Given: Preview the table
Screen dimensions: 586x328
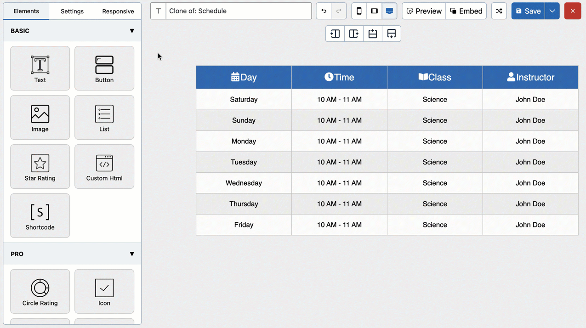Looking at the screenshot, I should coord(424,11).
